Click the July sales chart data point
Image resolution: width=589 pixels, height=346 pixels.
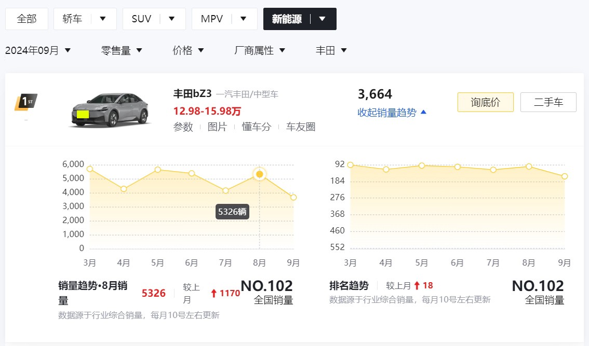click(x=225, y=191)
